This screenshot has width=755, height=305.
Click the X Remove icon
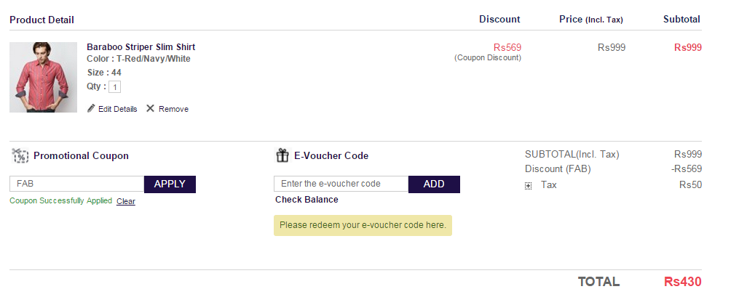[150, 108]
